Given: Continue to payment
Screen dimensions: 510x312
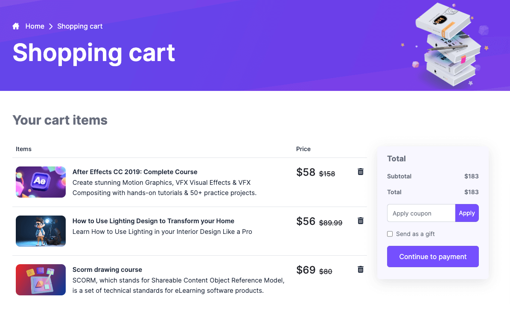Looking at the screenshot, I should click(x=433, y=257).
